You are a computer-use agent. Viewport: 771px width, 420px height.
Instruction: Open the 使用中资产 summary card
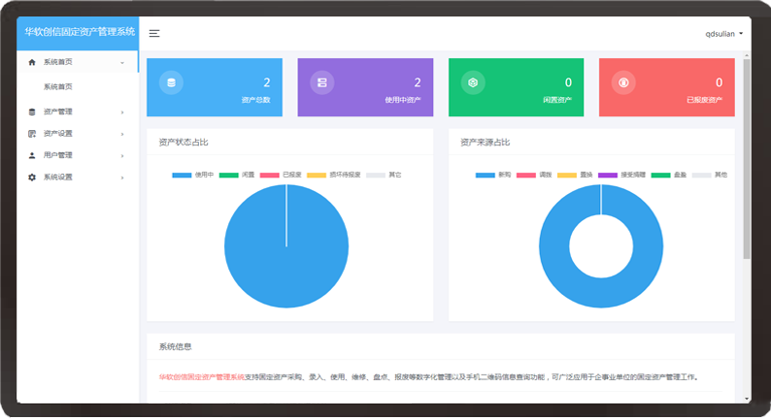pos(365,87)
